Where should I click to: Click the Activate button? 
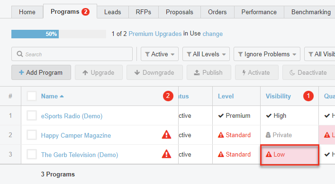(x=257, y=72)
